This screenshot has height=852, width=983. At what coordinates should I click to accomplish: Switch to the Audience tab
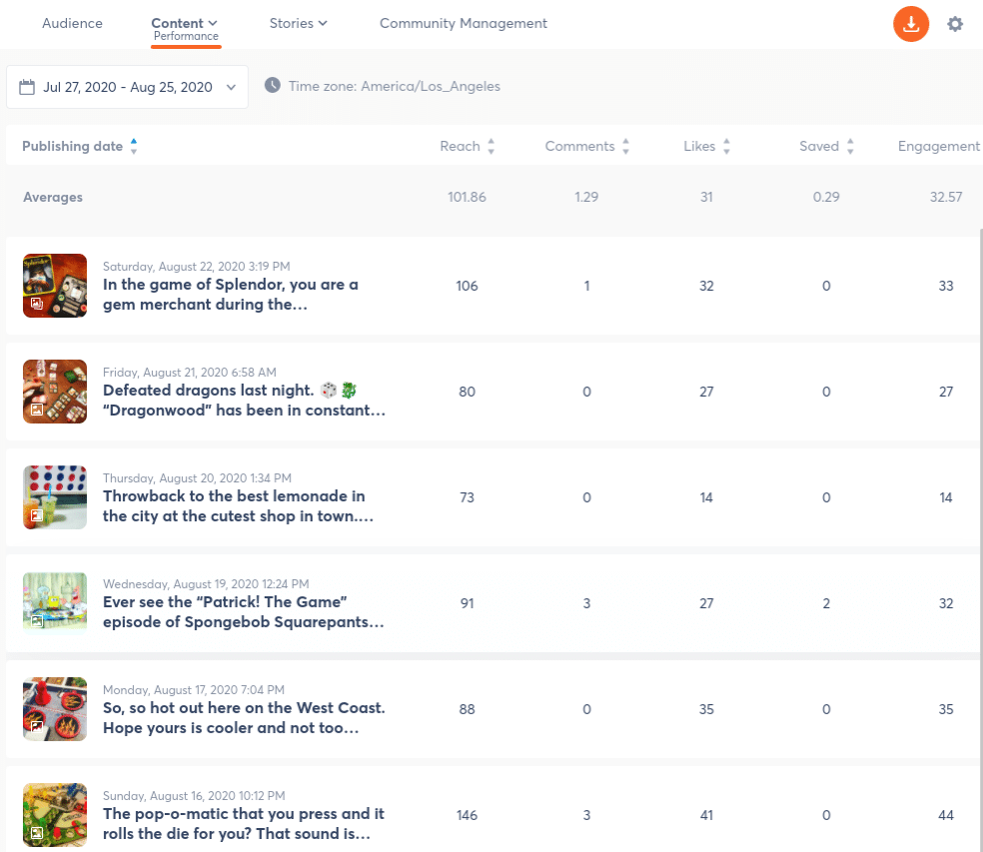72,23
